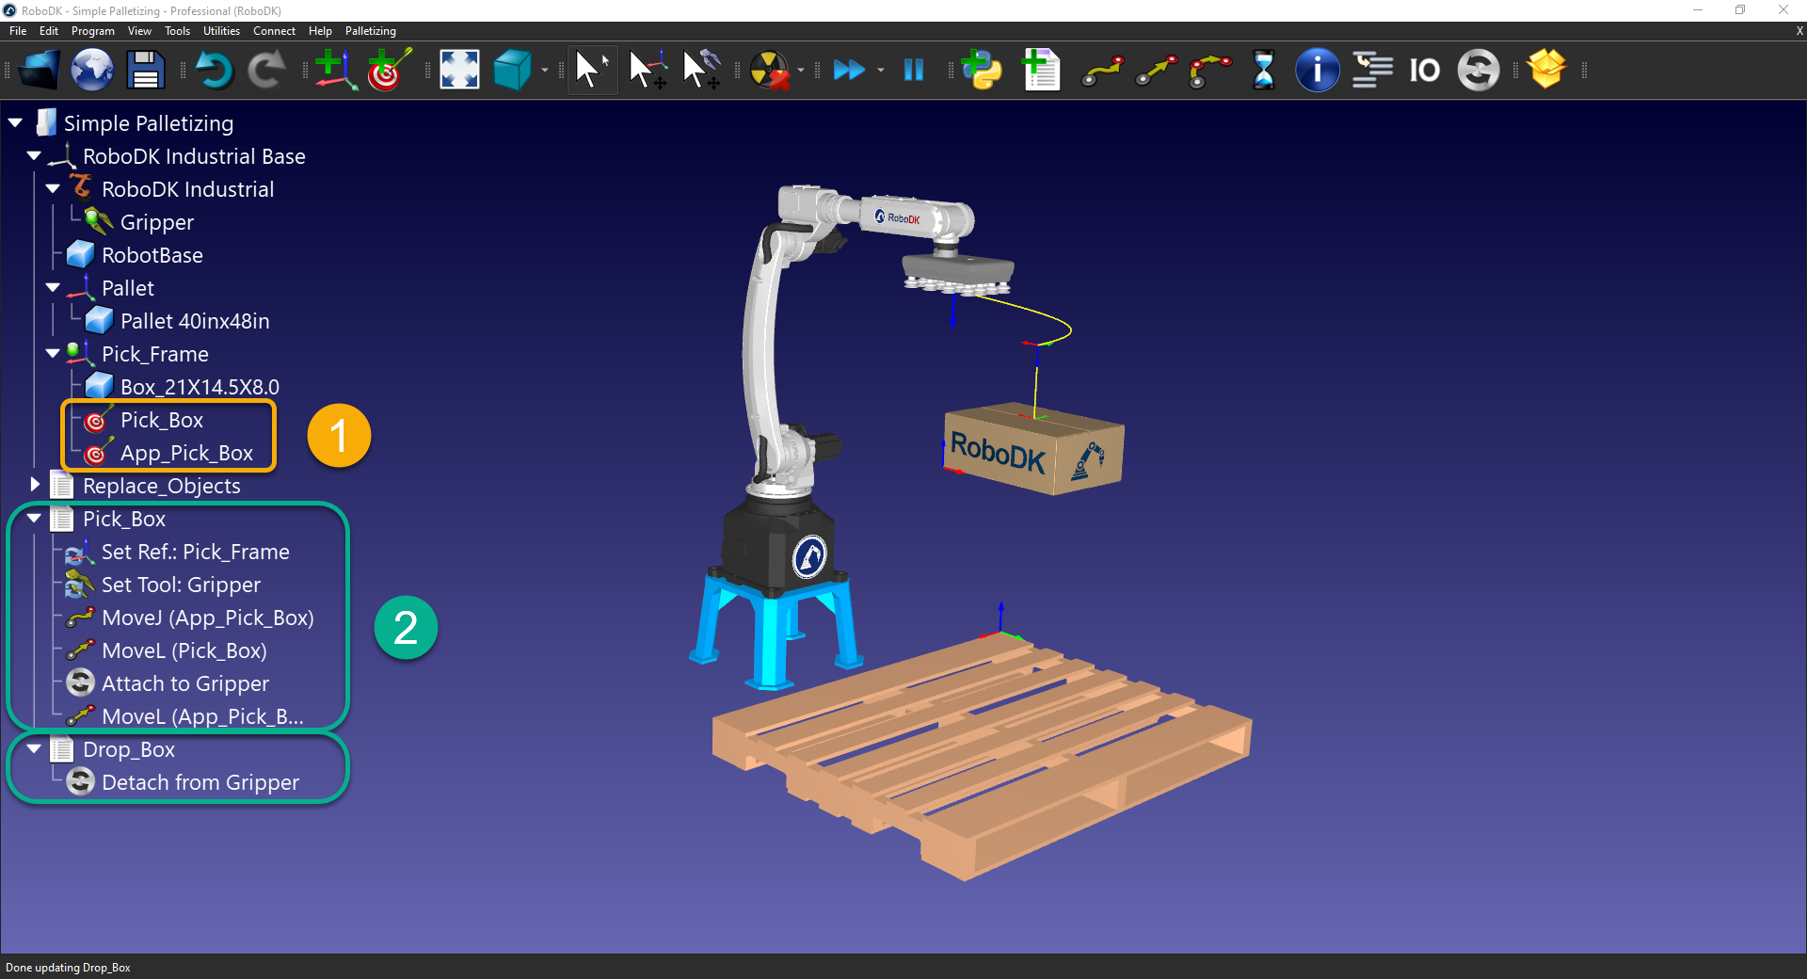Insert a wait time instruction
The height and width of the screenshot is (979, 1807).
pyautogui.click(x=1262, y=70)
